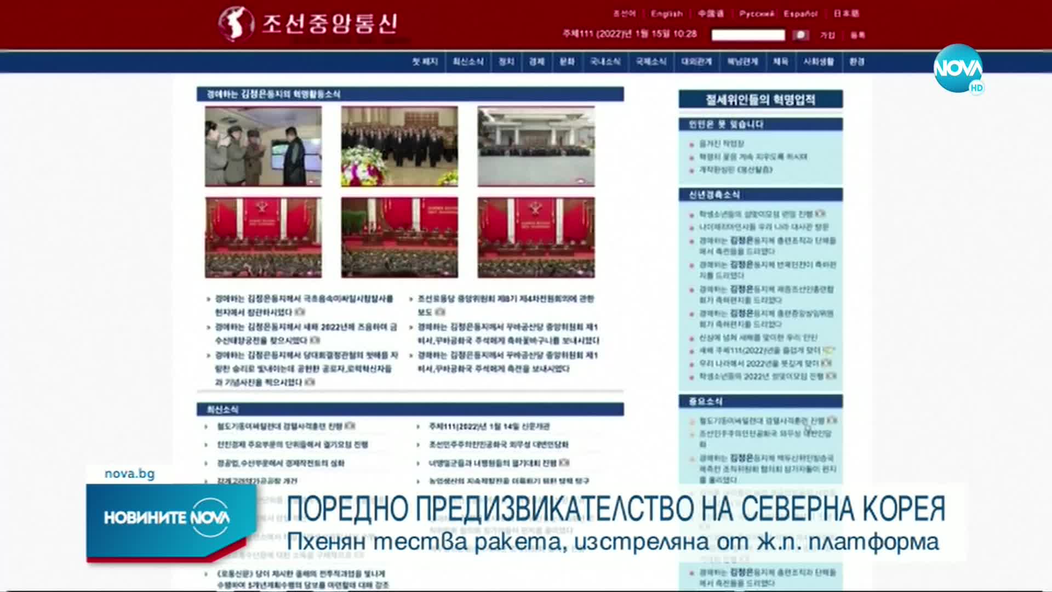Click photo icon after 기념사진을 찍으시였다 headline
Viewport: 1052px width, 592px height.
click(310, 382)
